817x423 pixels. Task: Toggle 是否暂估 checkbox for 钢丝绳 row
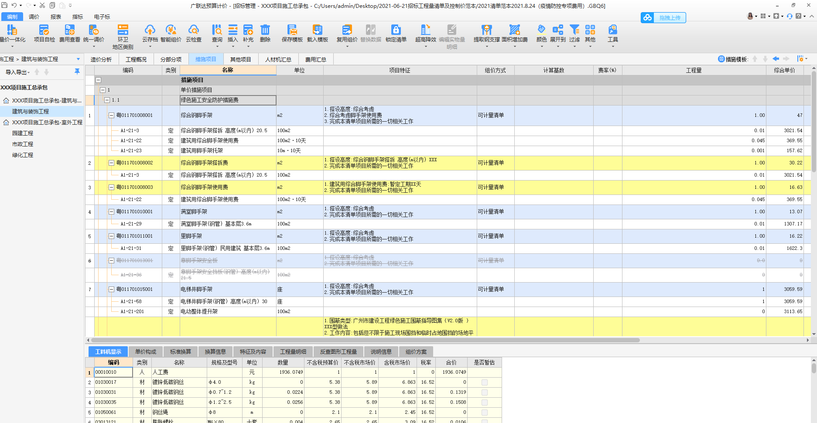(484, 413)
